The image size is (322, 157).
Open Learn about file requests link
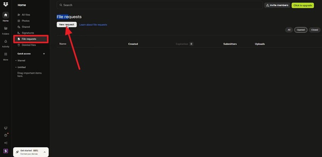tap(93, 25)
